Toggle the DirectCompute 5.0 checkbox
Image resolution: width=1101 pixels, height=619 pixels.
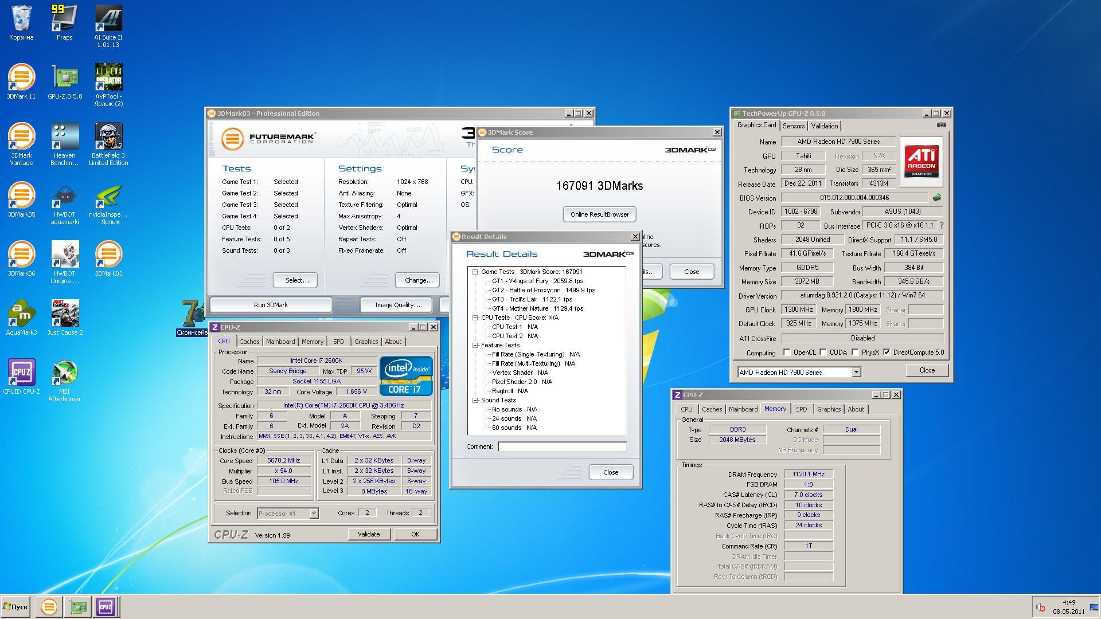[887, 352]
